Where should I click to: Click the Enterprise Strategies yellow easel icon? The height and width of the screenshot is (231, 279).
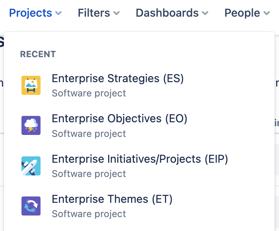coord(31,85)
